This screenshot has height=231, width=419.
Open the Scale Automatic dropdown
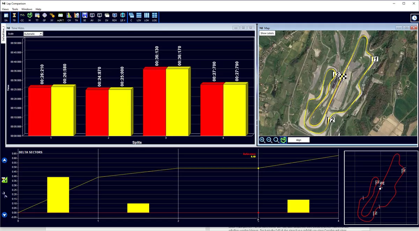[x=33, y=34]
